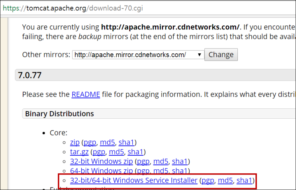Download the tar.gz distribution
Viewport: 296px width, 190px height.
(x=79, y=152)
